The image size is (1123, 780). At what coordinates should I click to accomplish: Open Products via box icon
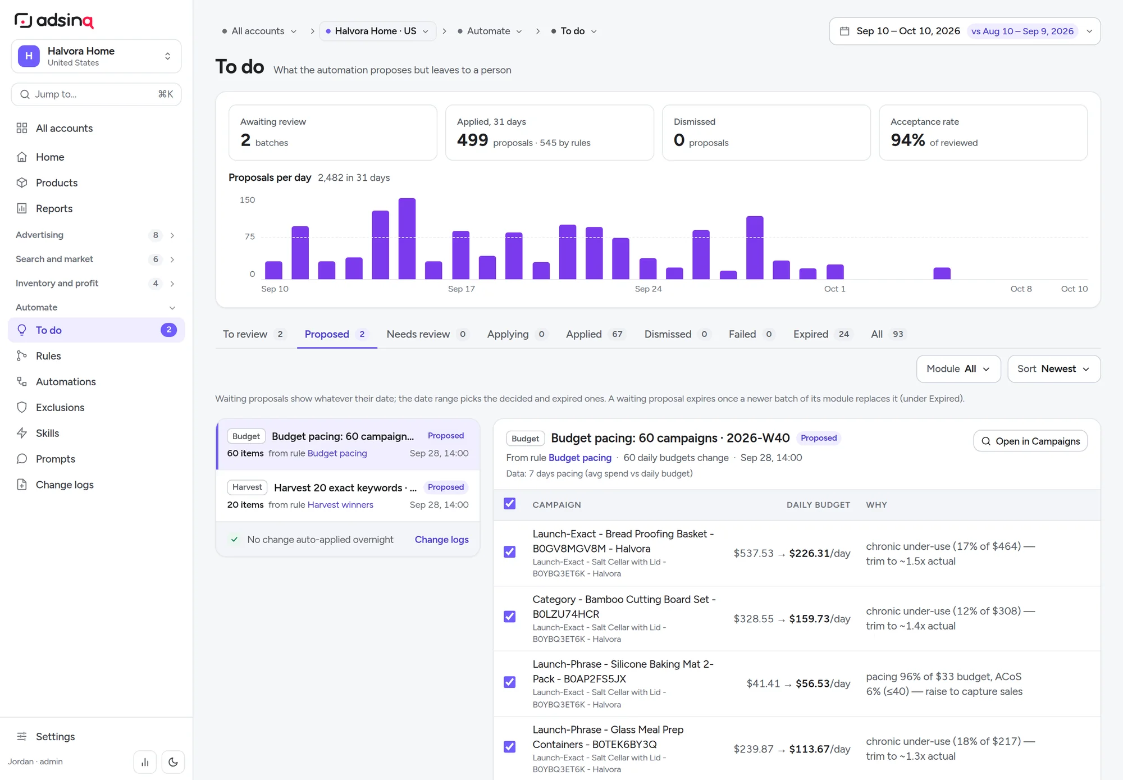coord(22,183)
